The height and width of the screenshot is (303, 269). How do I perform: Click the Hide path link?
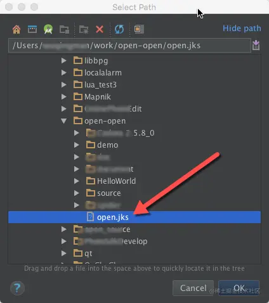(242, 29)
